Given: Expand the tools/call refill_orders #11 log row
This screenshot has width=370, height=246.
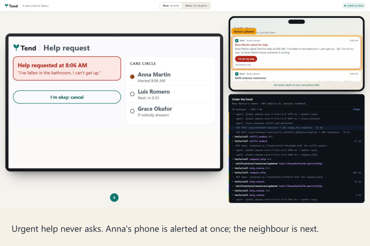Looking at the screenshot, I should coord(296,137).
